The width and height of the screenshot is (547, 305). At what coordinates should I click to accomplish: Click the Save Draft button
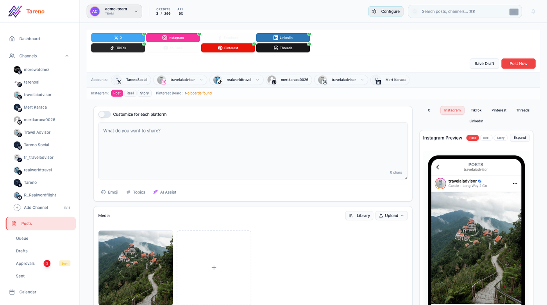click(x=484, y=64)
